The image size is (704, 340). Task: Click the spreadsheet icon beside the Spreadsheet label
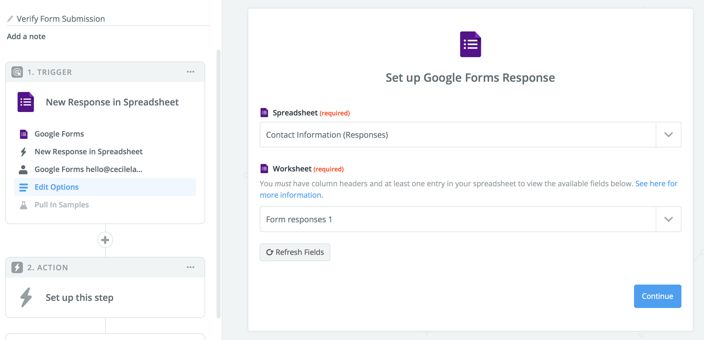[x=264, y=113]
